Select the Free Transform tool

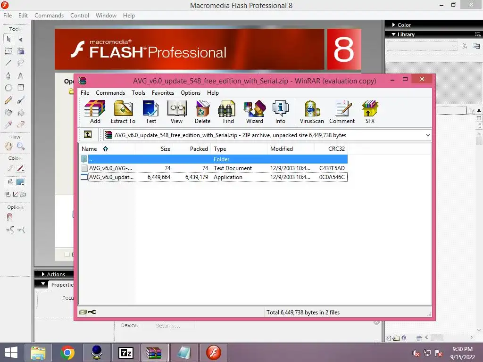coord(8,51)
